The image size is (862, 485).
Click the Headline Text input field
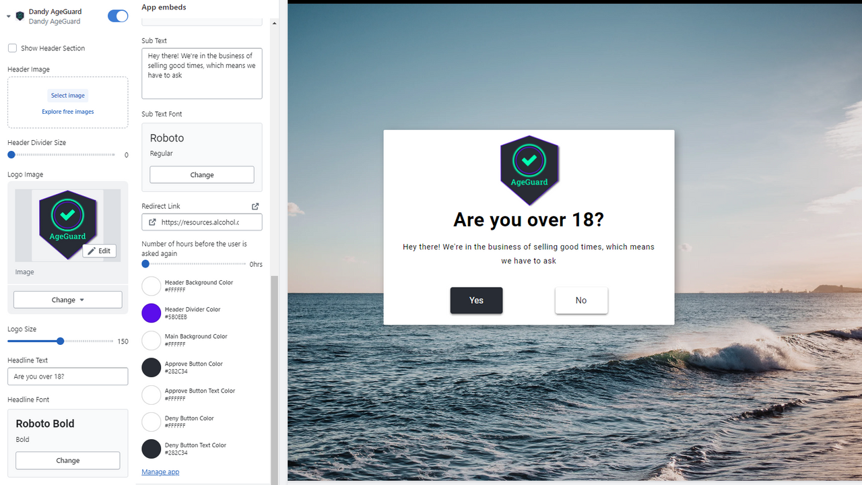point(68,377)
